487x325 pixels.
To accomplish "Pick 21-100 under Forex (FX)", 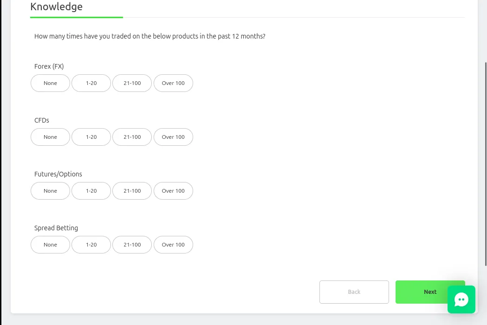I will [x=132, y=83].
